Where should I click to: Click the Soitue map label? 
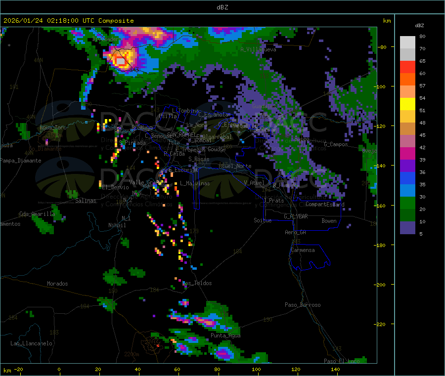263,220
